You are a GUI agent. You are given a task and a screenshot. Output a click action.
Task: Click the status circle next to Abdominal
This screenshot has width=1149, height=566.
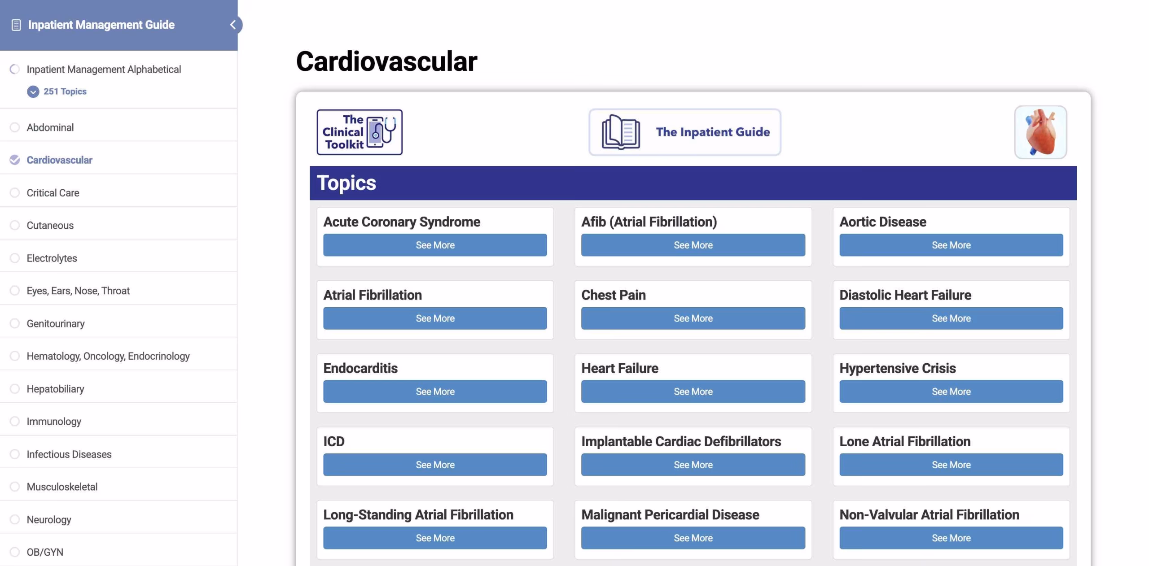(x=15, y=128)
